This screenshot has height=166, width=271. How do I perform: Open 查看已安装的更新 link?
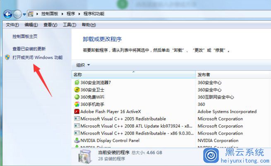[29, 49]
